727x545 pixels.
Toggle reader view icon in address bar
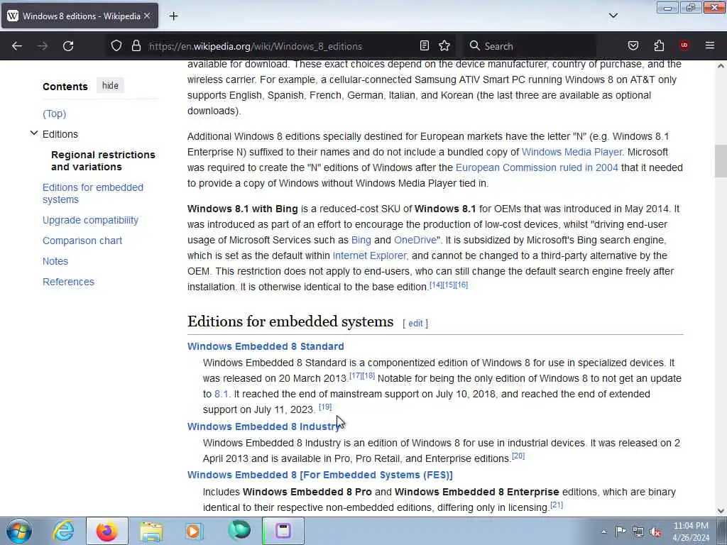pyautogui.click(x=425, y=46)
